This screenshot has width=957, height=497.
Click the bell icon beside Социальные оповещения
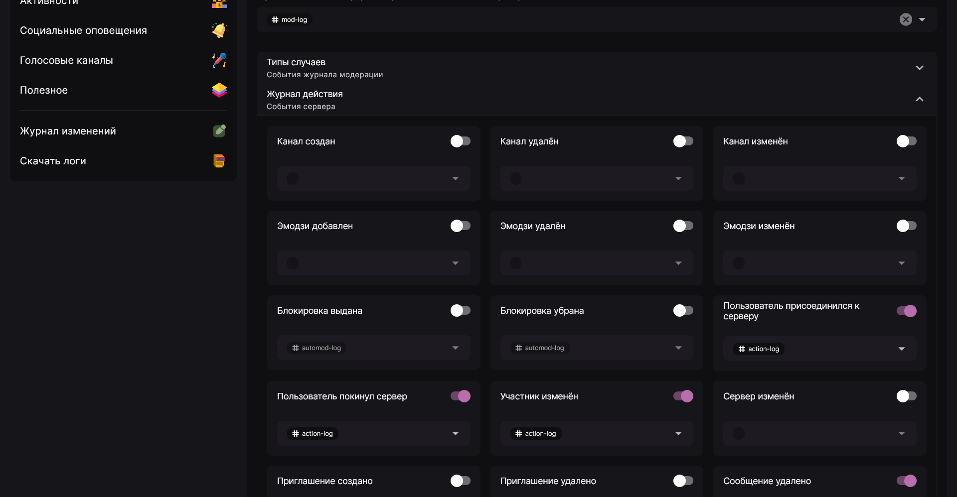[219, 30]
